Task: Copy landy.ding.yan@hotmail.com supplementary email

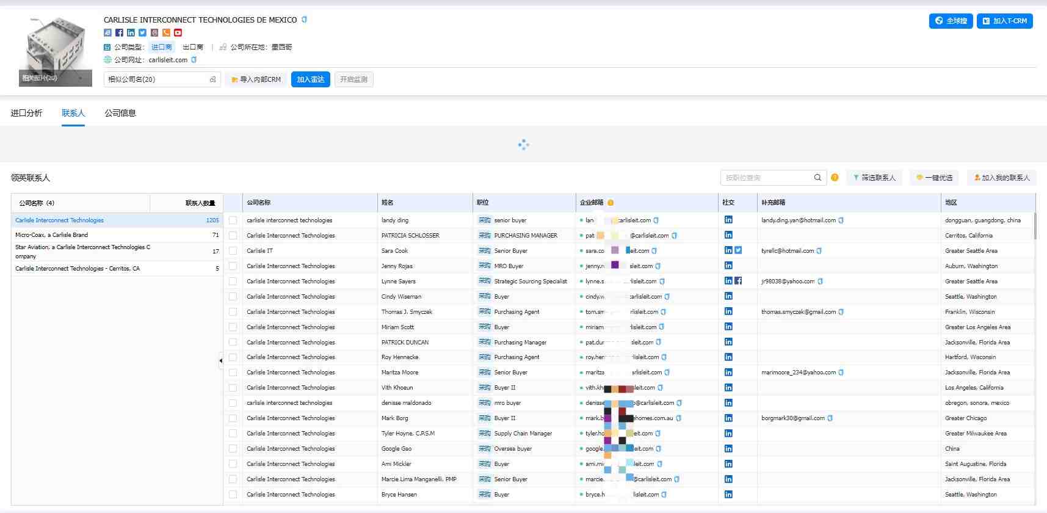Action: [x=841, y=220]
